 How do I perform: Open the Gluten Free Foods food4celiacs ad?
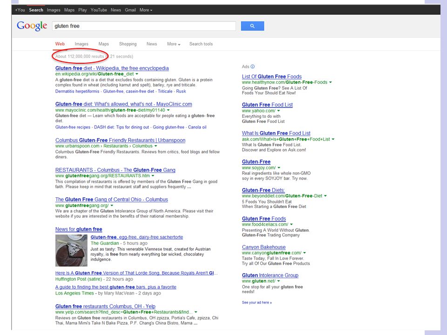pyautogui.click(x=264, y=219)
